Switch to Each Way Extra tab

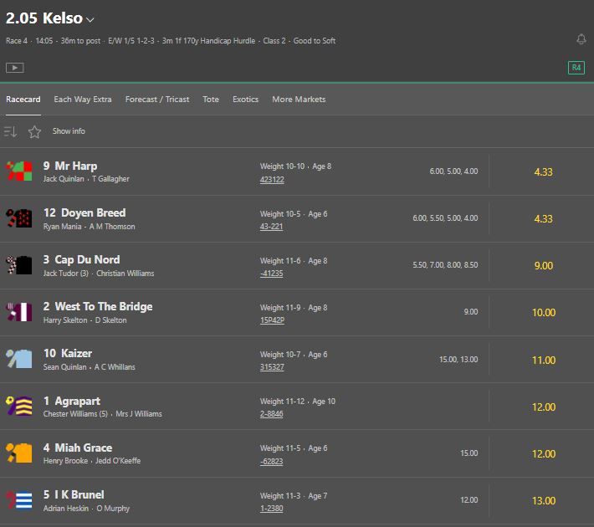click(82, 100)
